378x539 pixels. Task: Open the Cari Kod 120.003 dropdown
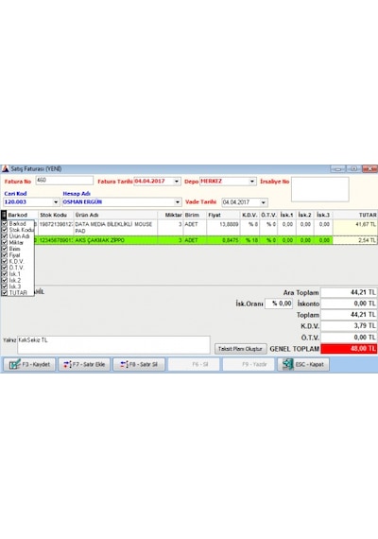tap(56, 201)
